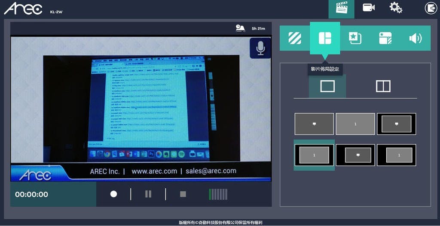The height and width of the screenshot is (226, 440).
Task: Stop the recording with the square button
Action: [x=183, y=194]
